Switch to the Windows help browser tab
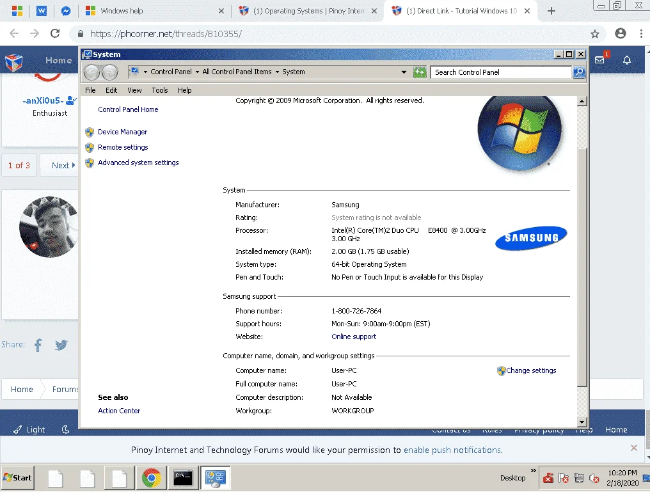 point(155,11)
